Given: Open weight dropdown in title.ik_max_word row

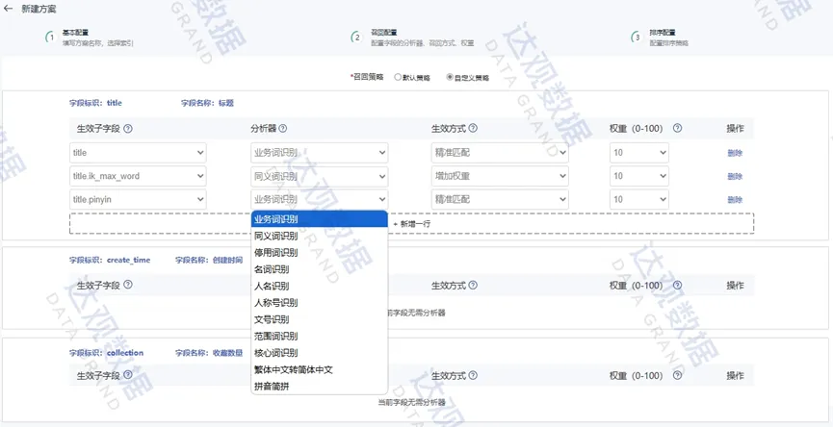Looking at the screenshot, I should click(639, 176).
